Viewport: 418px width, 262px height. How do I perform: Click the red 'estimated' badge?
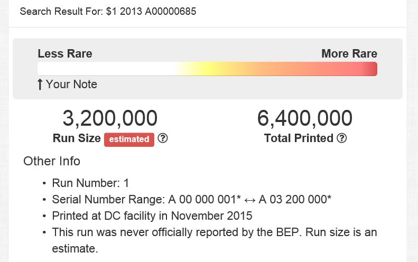pyautogui.click(x=129, y=139)
